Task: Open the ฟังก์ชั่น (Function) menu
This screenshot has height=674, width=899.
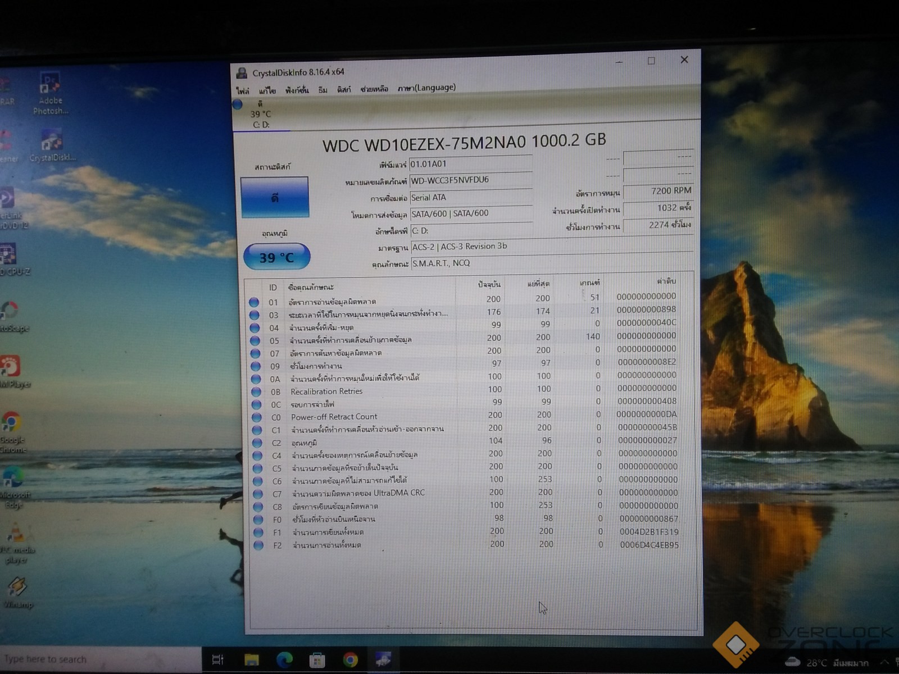Action: pos(297,90)
